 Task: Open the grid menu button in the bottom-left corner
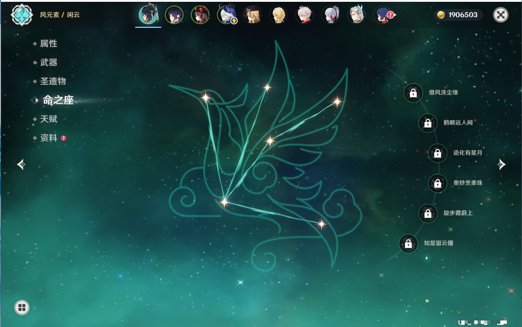(x=22, y=307)
